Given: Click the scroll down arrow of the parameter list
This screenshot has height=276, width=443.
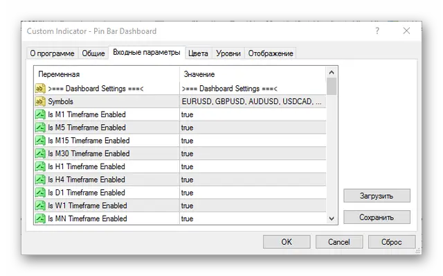Looking at the screenshot, I should point(332,218).
